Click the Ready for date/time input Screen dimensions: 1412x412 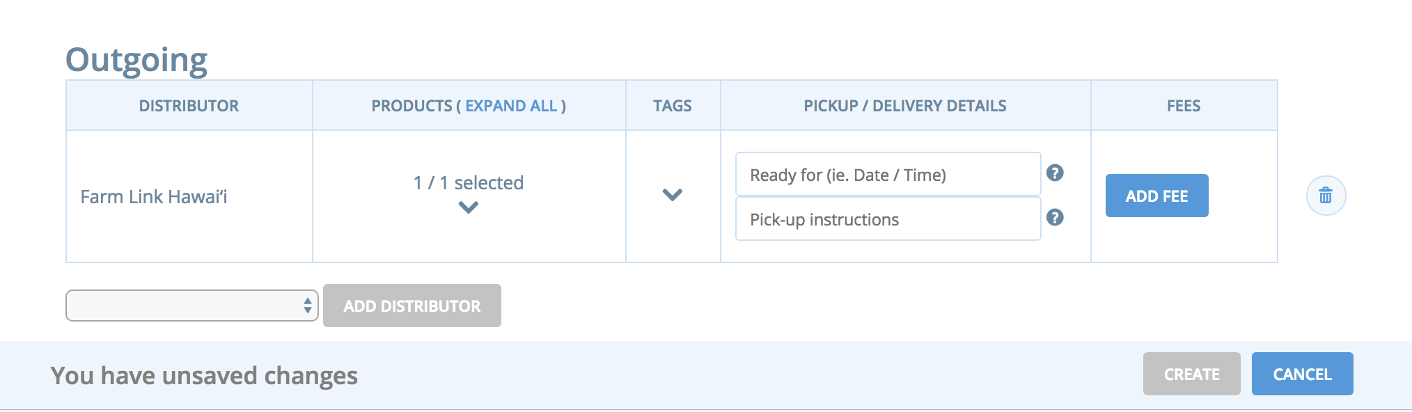[887, 174]
